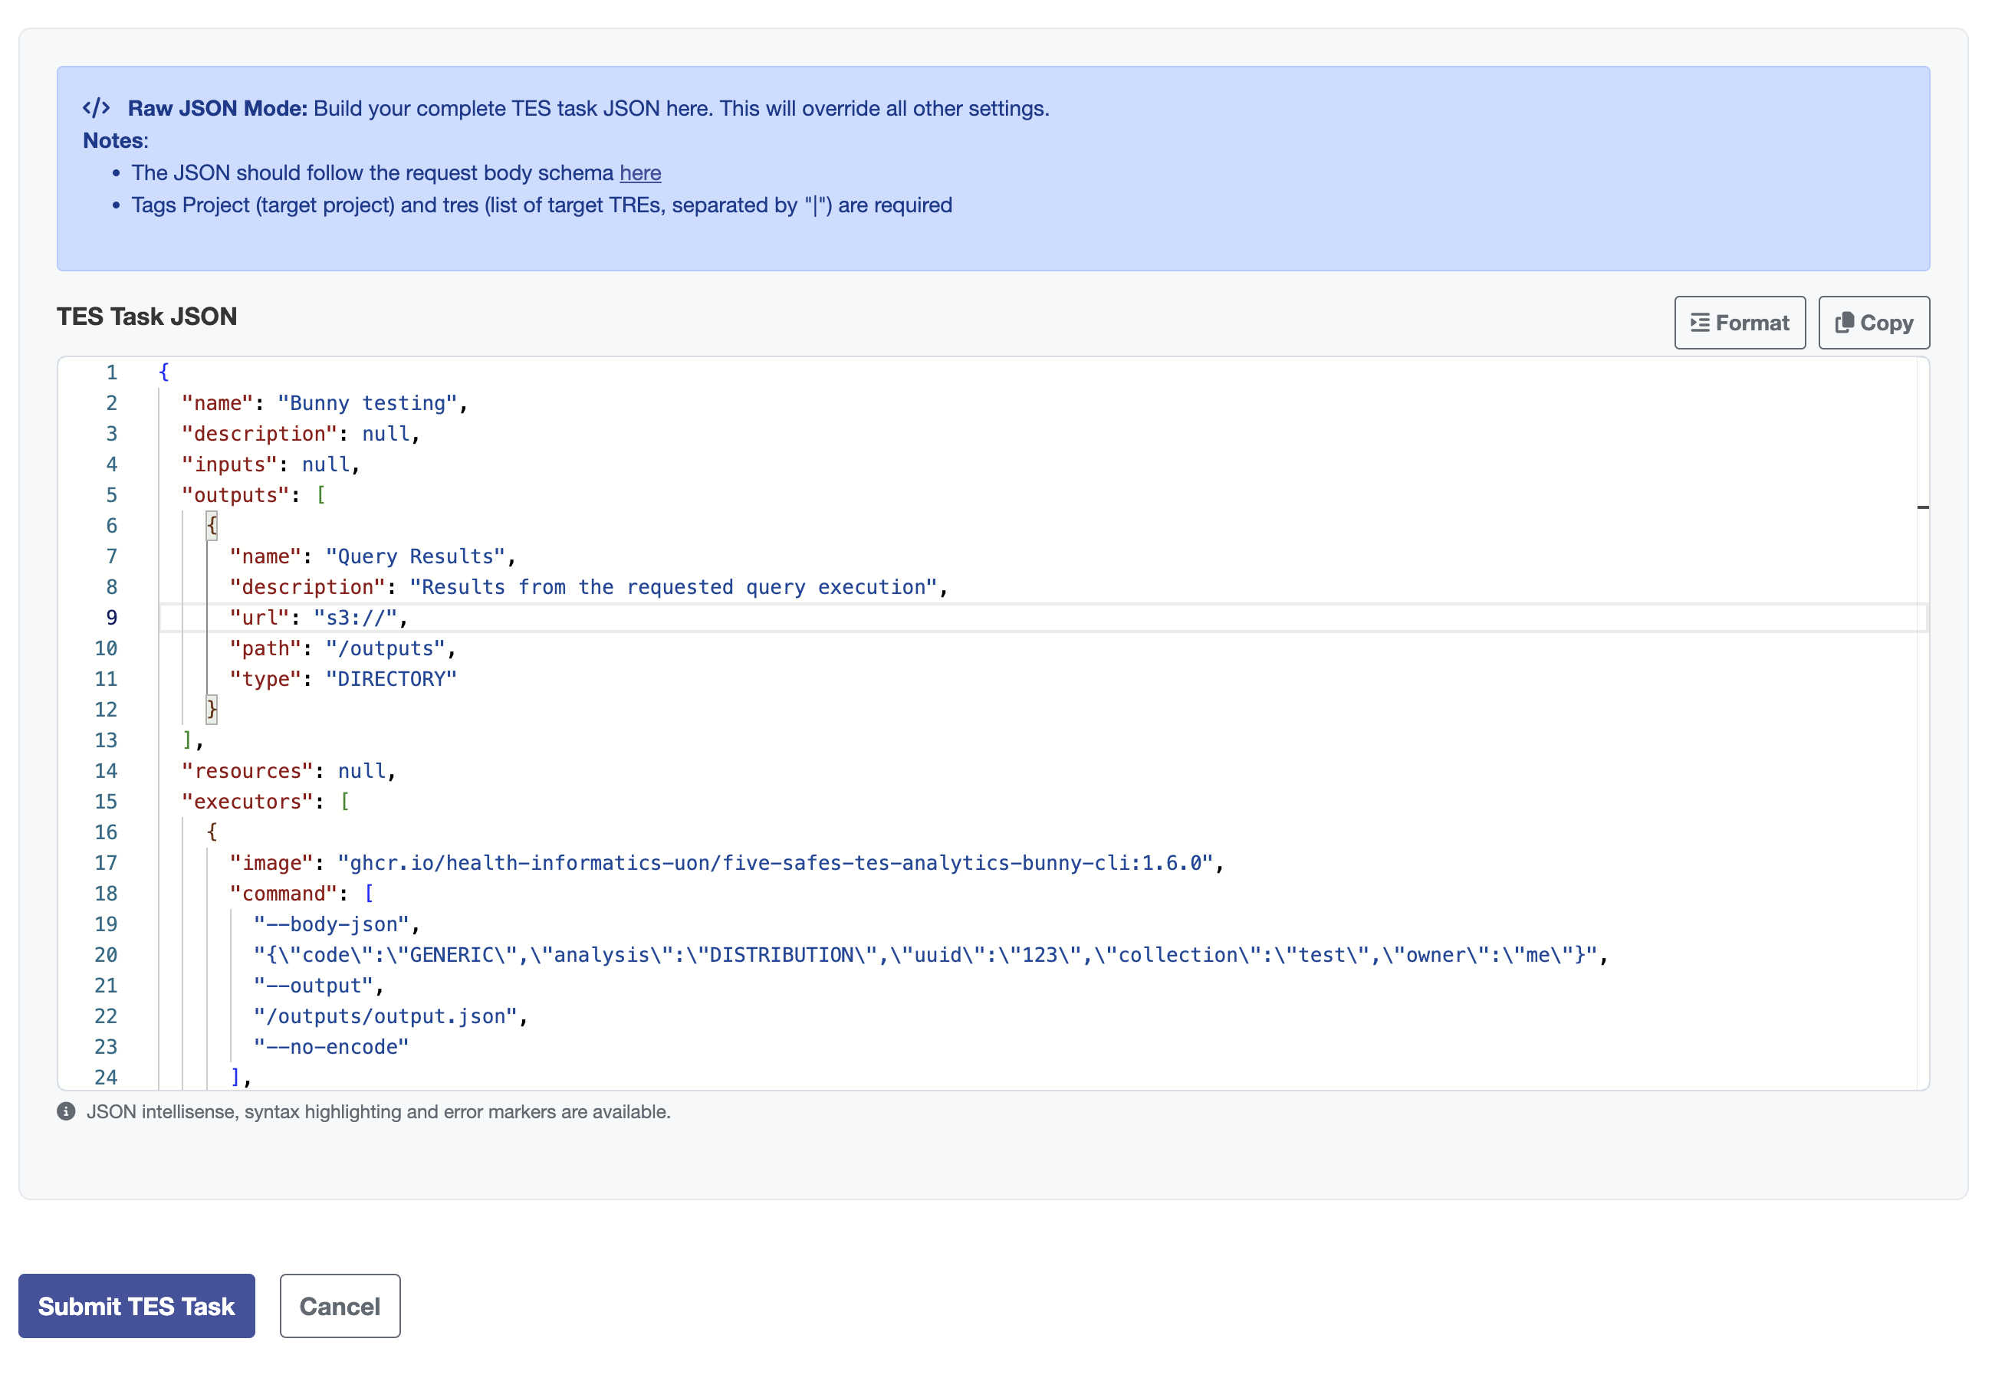This screenshot has height=1378, width=1995.
Task: Click the closing brace on line 12
Action: tap(212, 709)
